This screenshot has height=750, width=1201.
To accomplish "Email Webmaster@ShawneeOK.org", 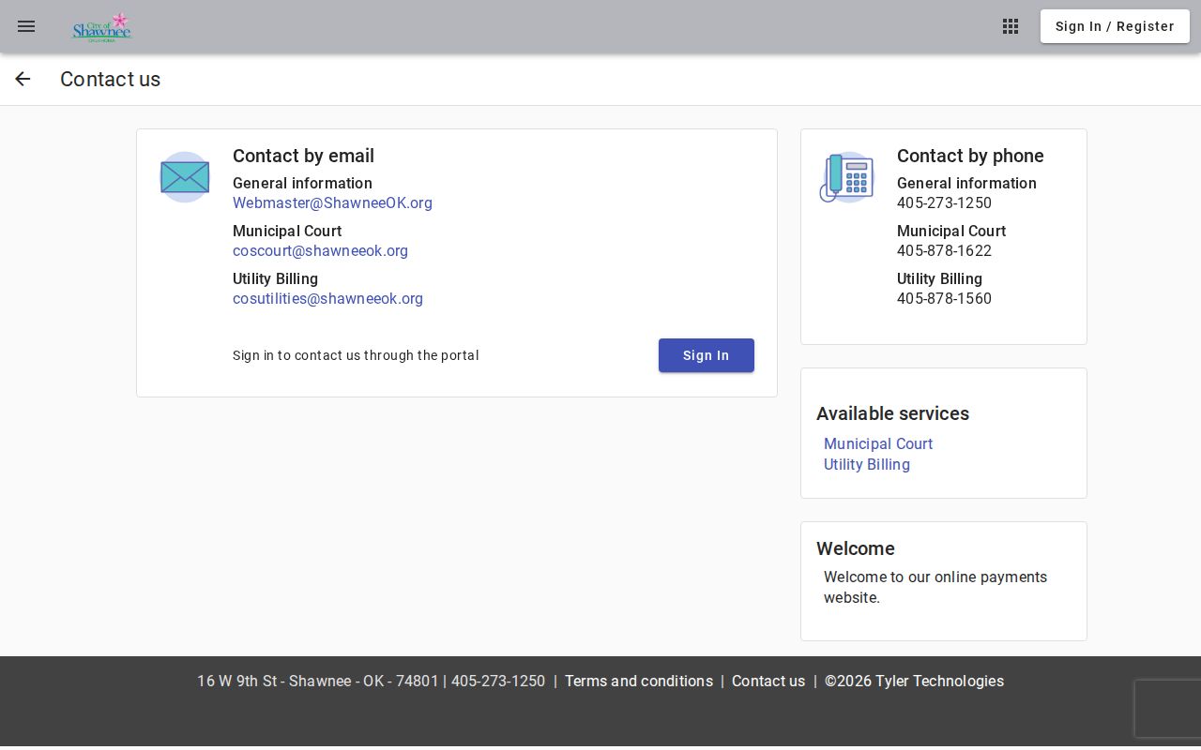I will [332, 203].
